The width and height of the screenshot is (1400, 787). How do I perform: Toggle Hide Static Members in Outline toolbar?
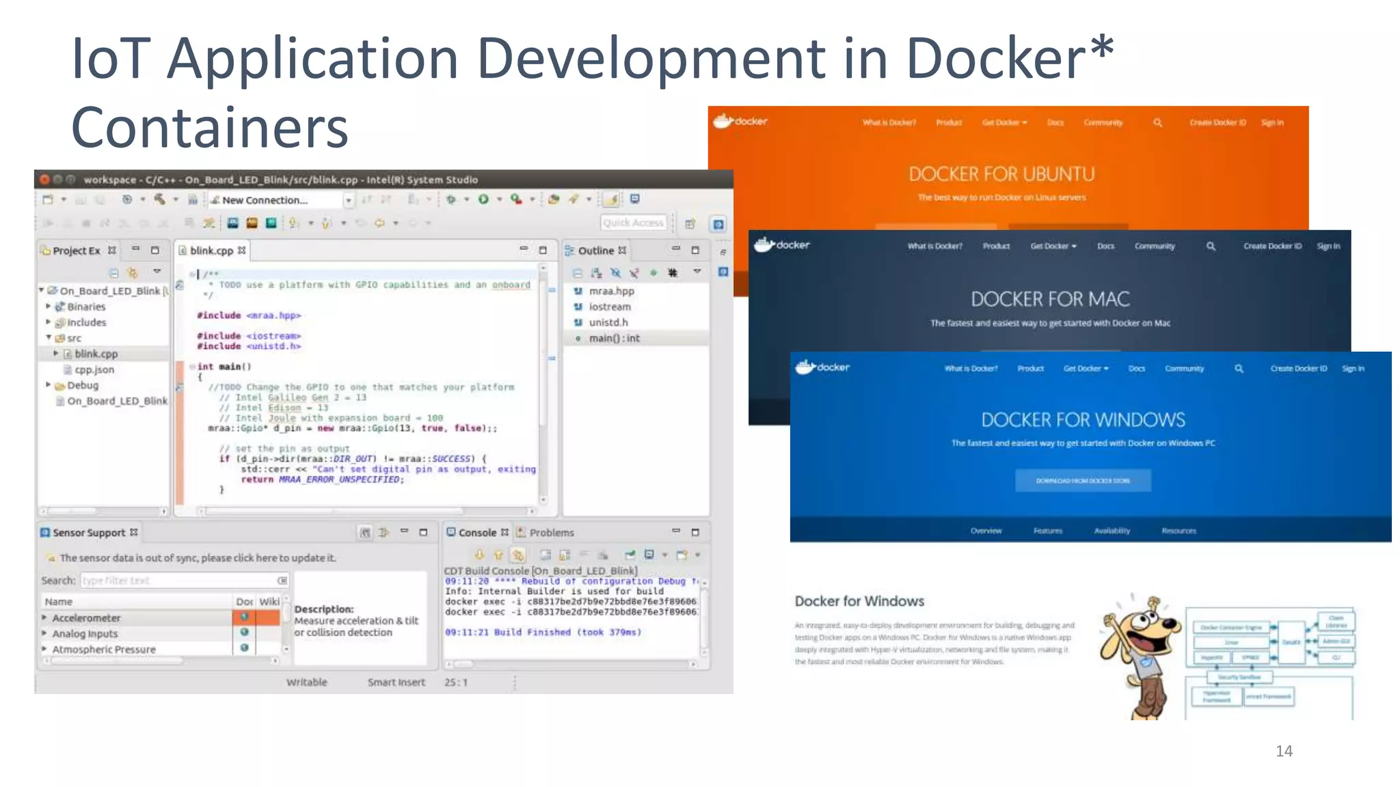[634, 273]
